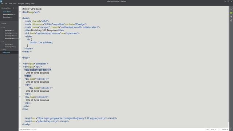
Task: Fold the html lang="en" tag line
Action: point(20,12)
